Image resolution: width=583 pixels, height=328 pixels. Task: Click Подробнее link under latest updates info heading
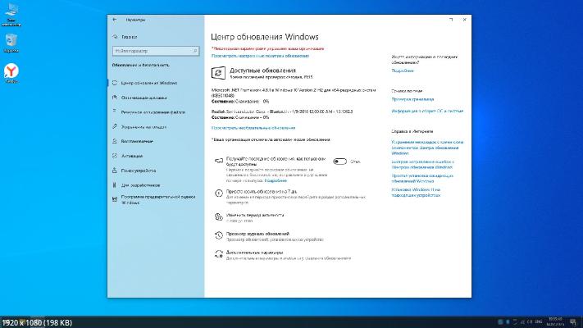(x=403, y=71)
